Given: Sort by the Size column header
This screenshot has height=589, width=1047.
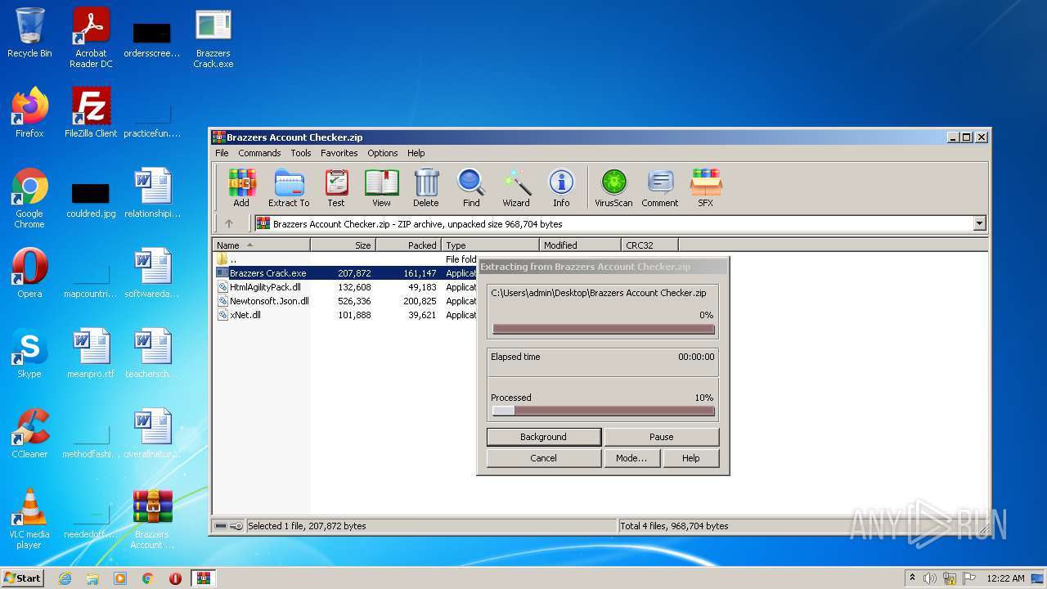Looking at the screenshot, I should [343, 245].
